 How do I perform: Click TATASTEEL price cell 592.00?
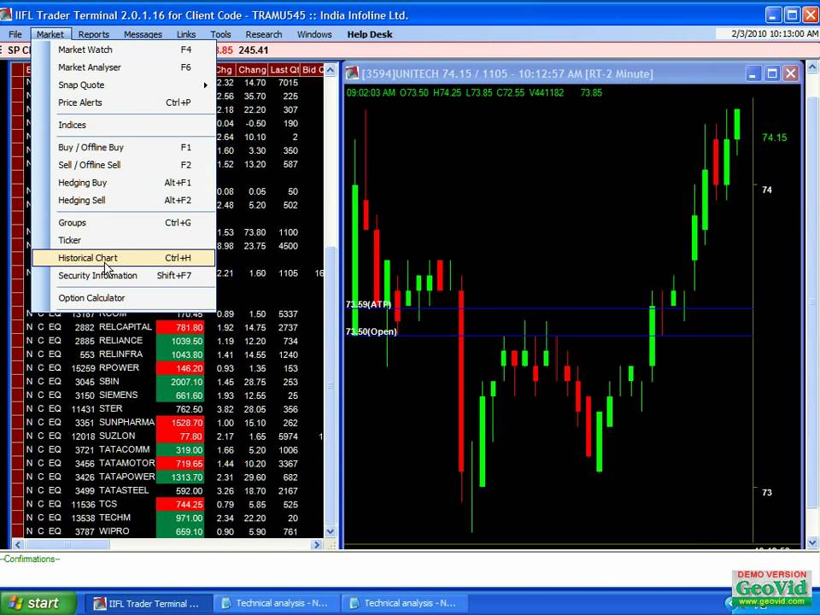(x=180, y=491)
